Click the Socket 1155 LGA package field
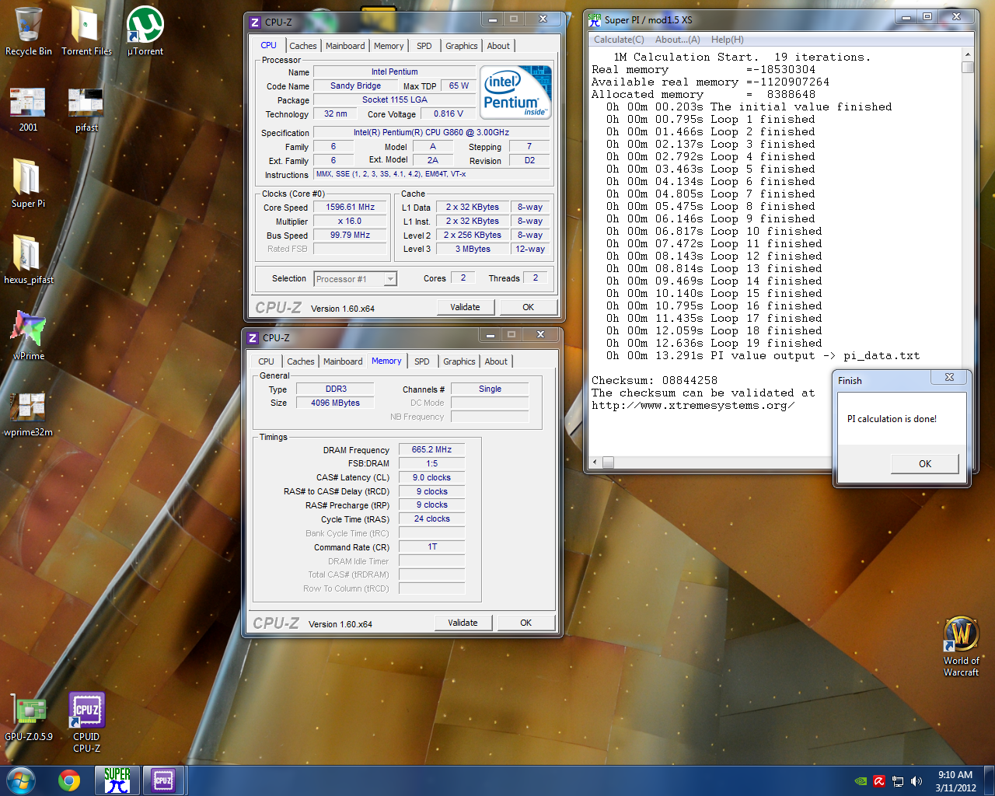This screenshot has width=995, height=796. [x=395, y=99]
